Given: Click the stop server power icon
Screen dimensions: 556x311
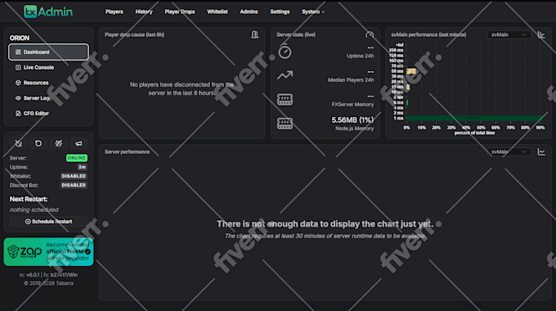Looking at the screenshot, I should click(19, 143).
